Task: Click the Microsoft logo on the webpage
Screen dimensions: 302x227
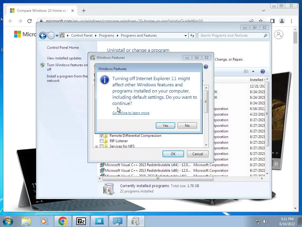Action: point(25,34)
